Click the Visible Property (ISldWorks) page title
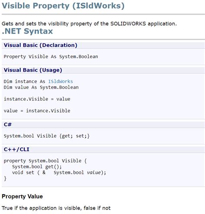The image size is (205, 214). [63, 6]
